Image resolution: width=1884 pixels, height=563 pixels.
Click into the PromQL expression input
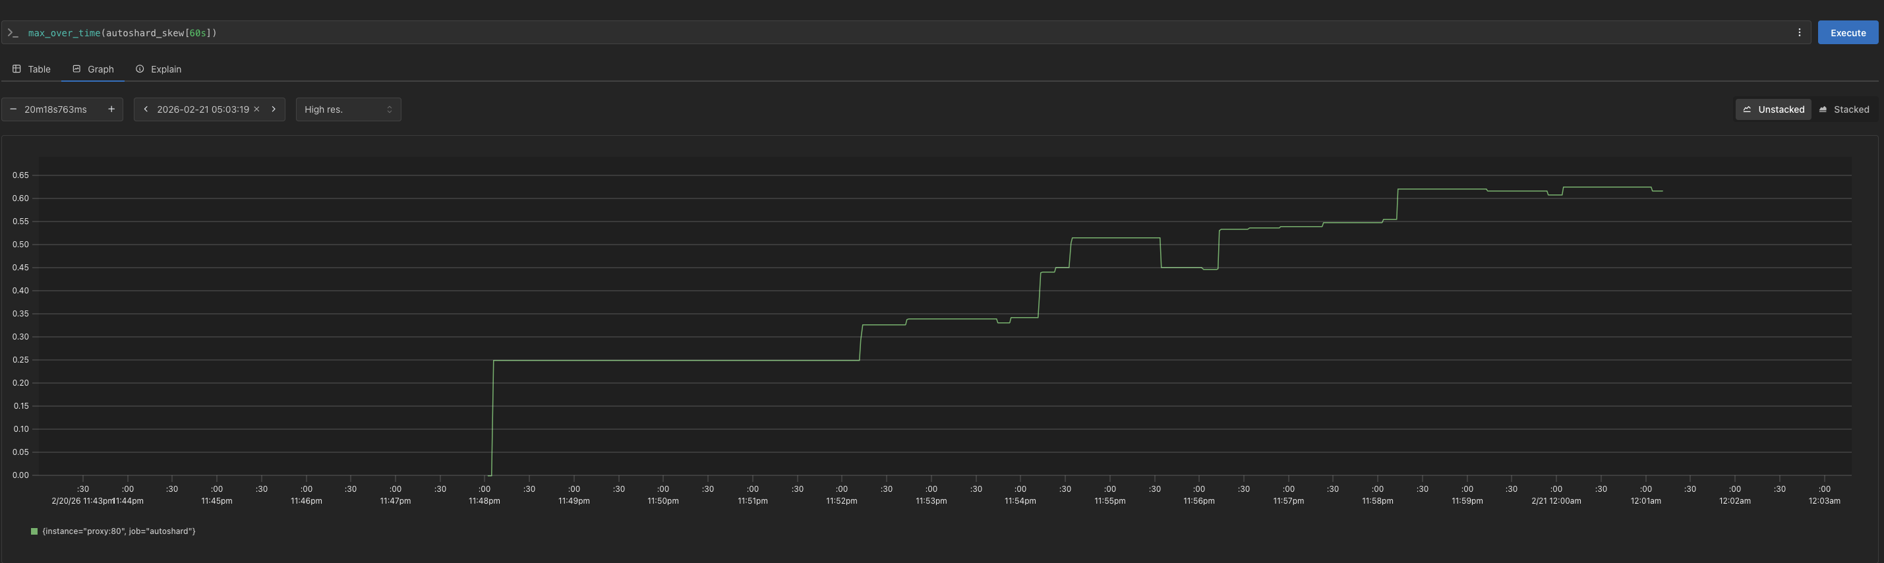(877, 33)
